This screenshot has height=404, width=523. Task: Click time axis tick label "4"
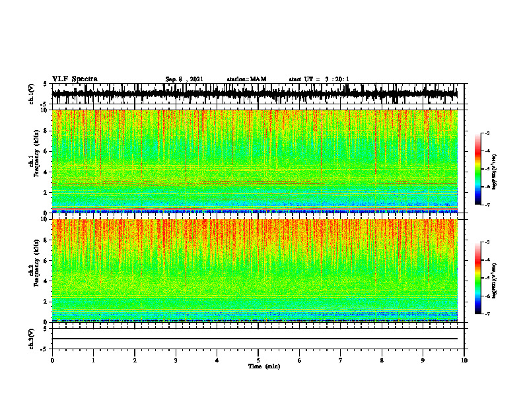click(x=217, y=360)
